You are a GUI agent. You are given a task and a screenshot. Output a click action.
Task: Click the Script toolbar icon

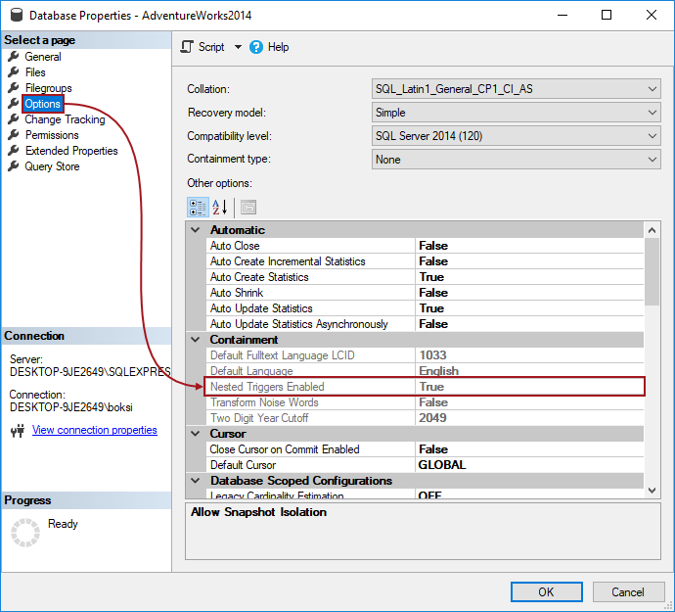[x=187, y=47]
